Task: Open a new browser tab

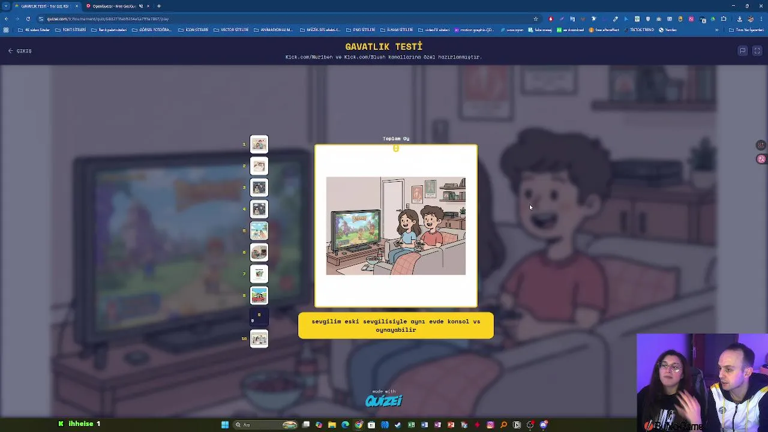Action: (159, 6)
